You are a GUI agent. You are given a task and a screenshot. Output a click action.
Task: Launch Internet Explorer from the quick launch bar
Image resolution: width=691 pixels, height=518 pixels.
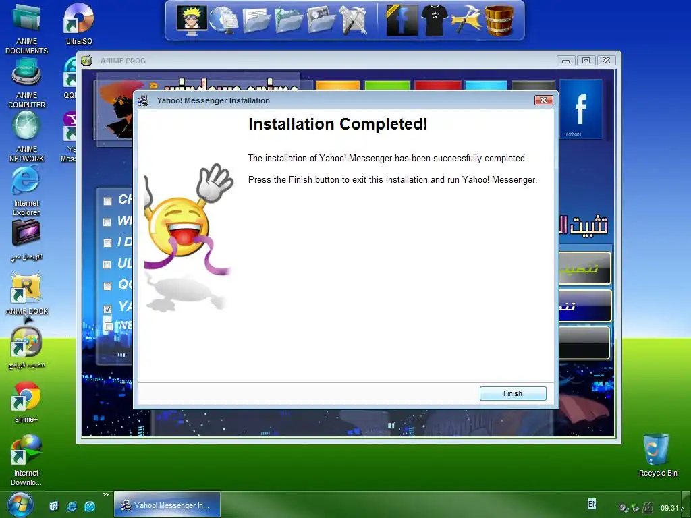click(72, 506)
